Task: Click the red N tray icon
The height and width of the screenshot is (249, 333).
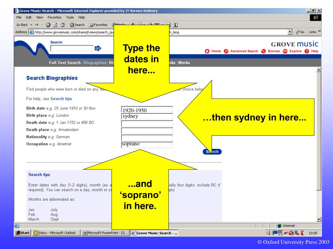Action: pyautogui.click(x=286, y=233)
